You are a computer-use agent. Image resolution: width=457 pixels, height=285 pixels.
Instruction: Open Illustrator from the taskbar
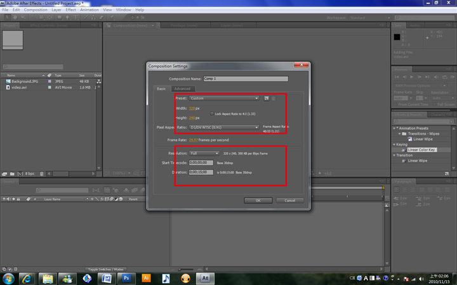point(147,279)
